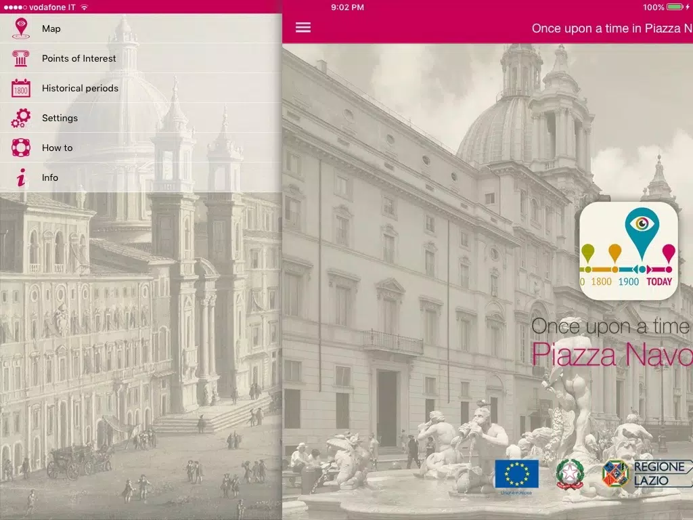Select Historical periods in the side menu
693x520 pixels.
coord(141,88)
